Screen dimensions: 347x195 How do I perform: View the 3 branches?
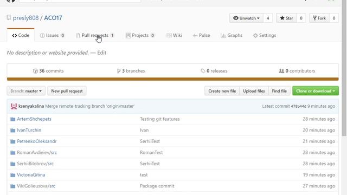tap(131, 71)
